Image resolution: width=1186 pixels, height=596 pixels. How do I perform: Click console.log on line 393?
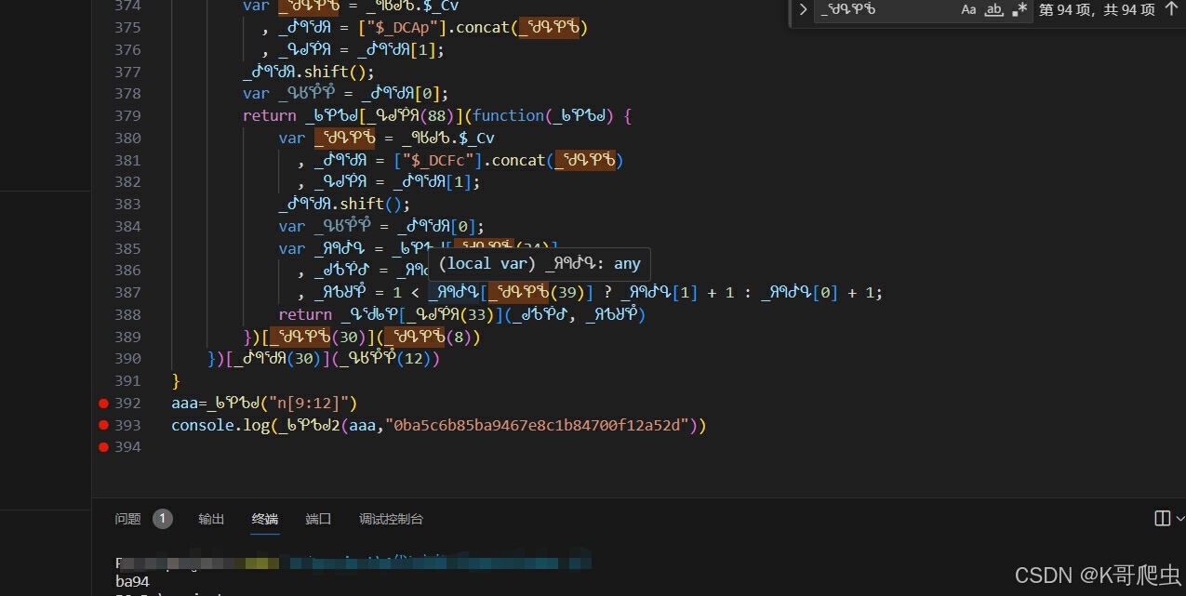tap(220, 425)
